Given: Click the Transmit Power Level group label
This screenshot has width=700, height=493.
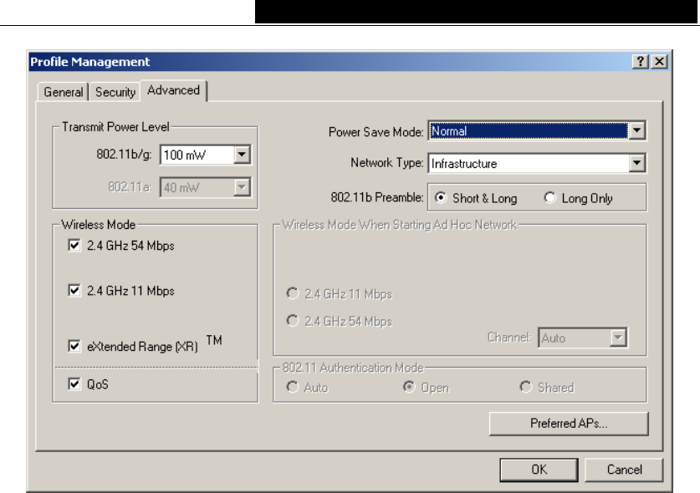Looking at the screenshot, I should [x=115, y=127].
